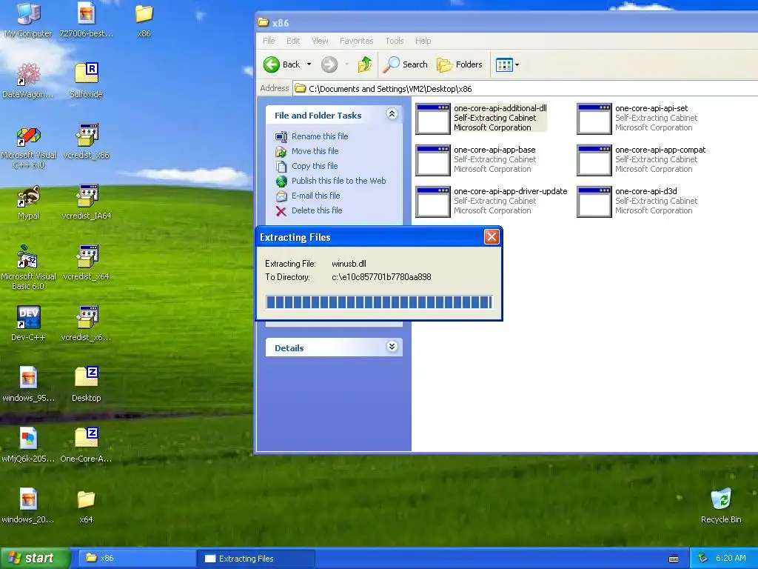The height and width of the screenshot is (569, 758).
Task: Open Back button history dropdown arrow
Action: tap(309, 64)
